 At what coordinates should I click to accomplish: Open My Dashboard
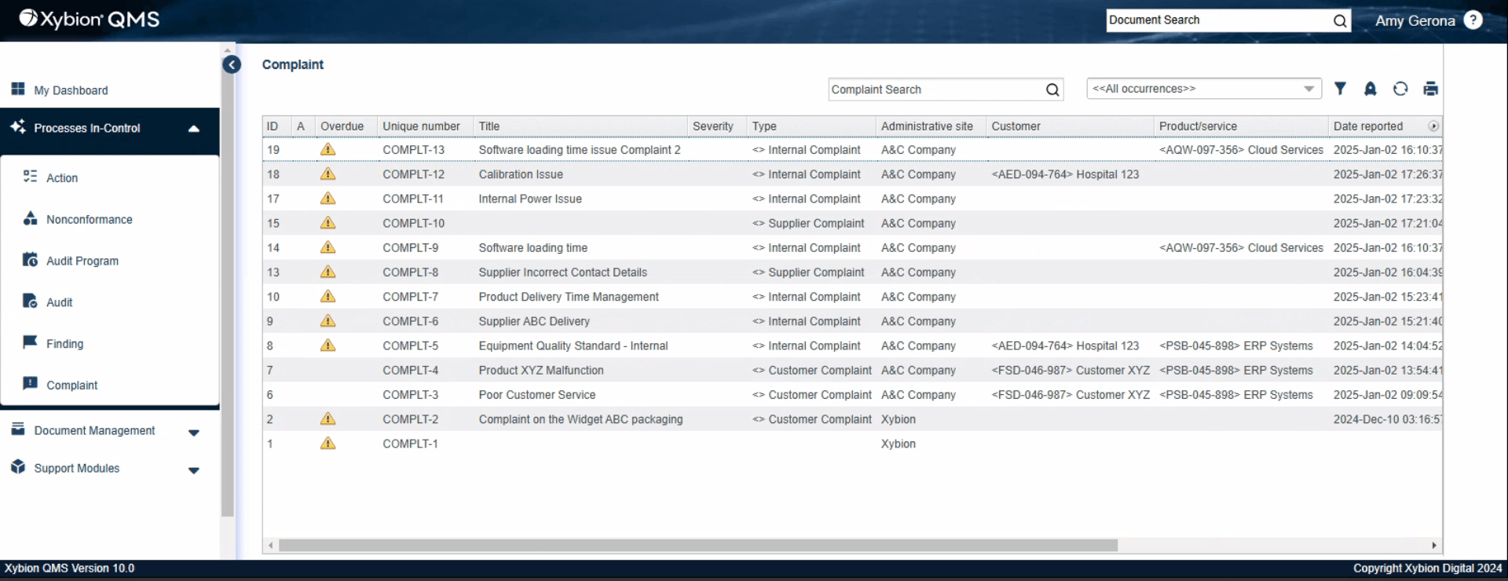(x=71, y=90)
